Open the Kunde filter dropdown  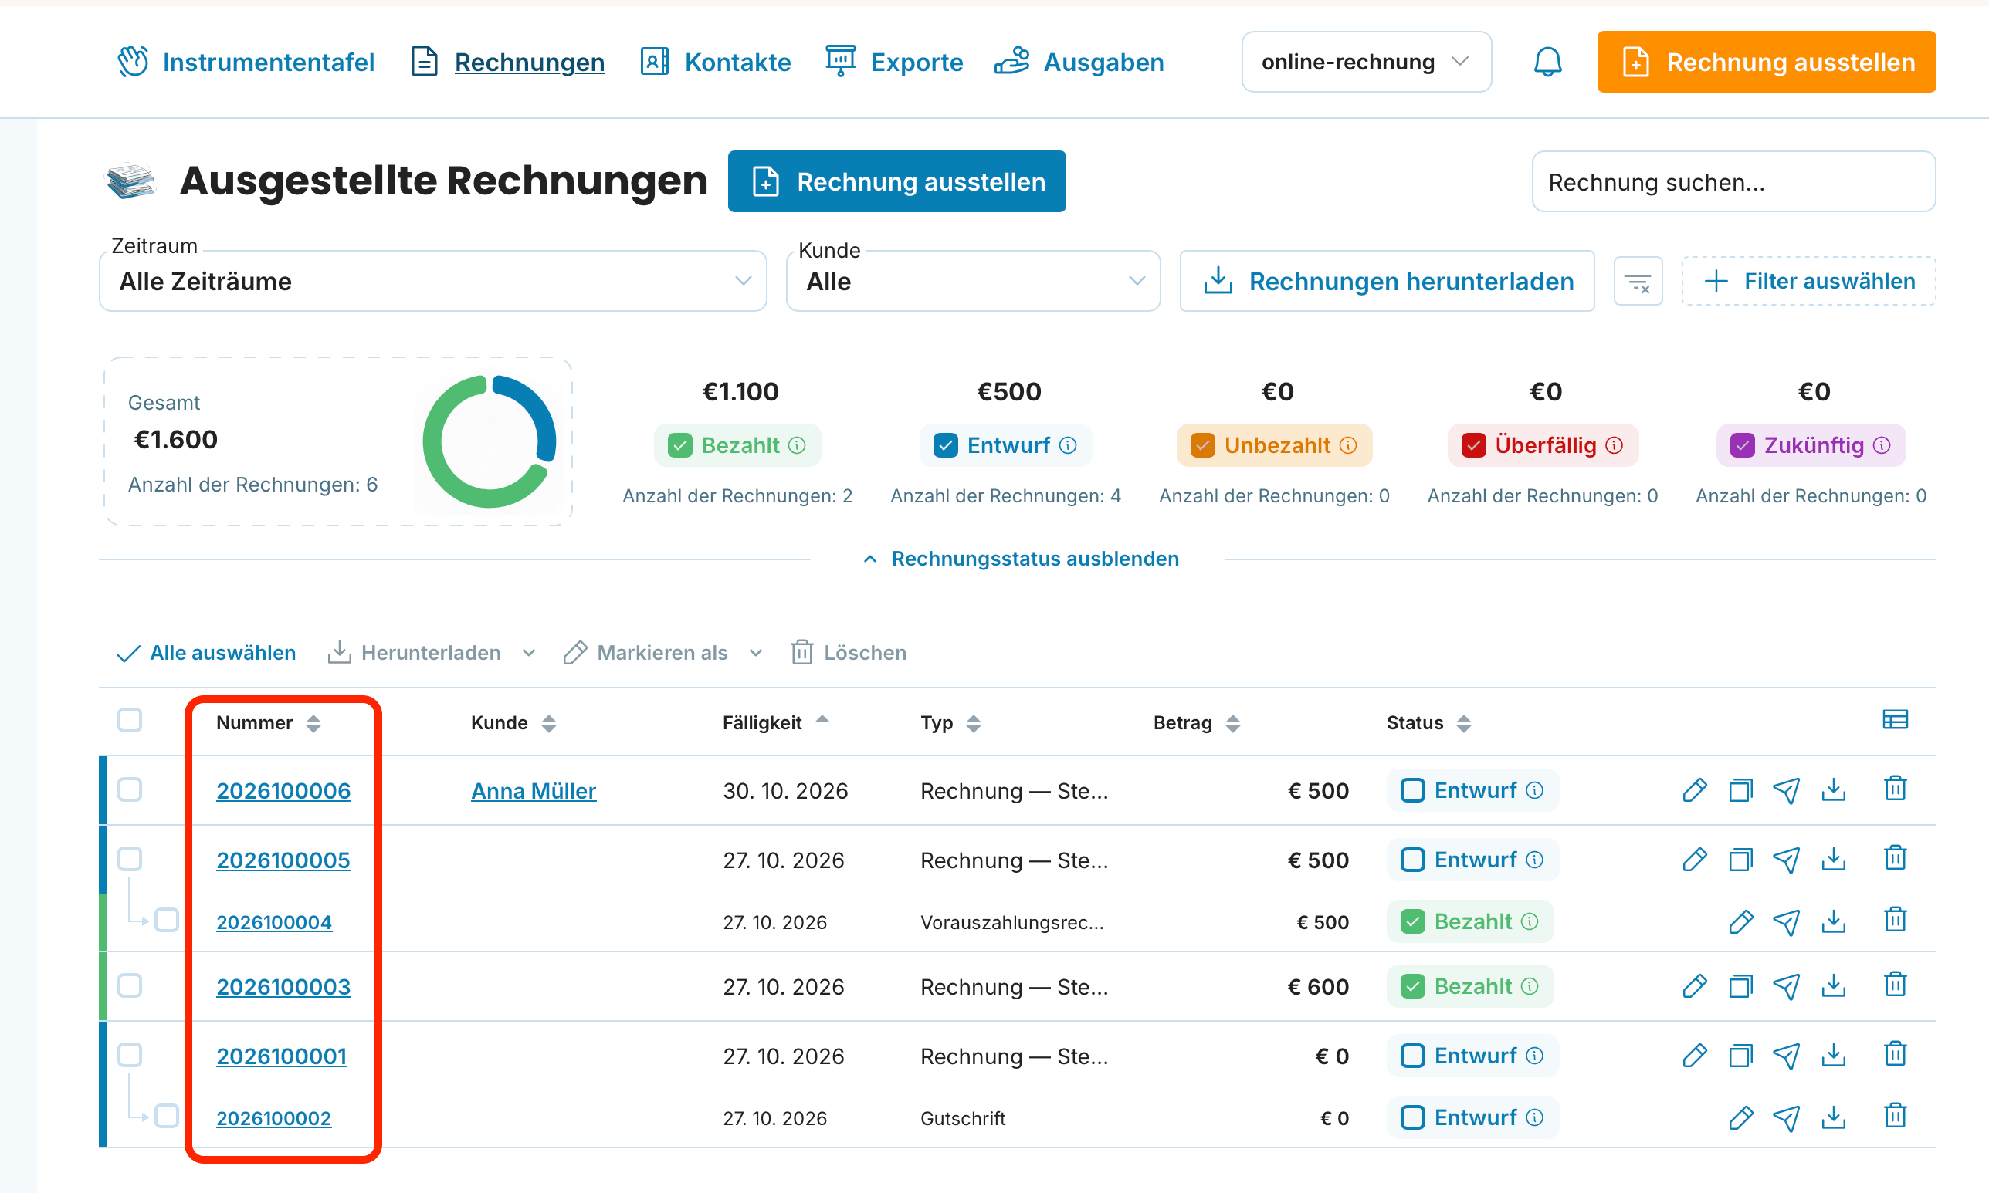click(x=973, y=282)
